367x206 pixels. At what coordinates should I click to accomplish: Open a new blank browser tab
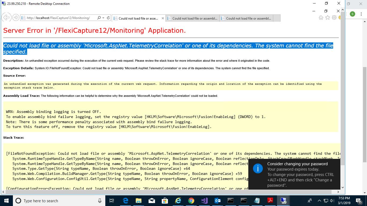click(277, 18)
